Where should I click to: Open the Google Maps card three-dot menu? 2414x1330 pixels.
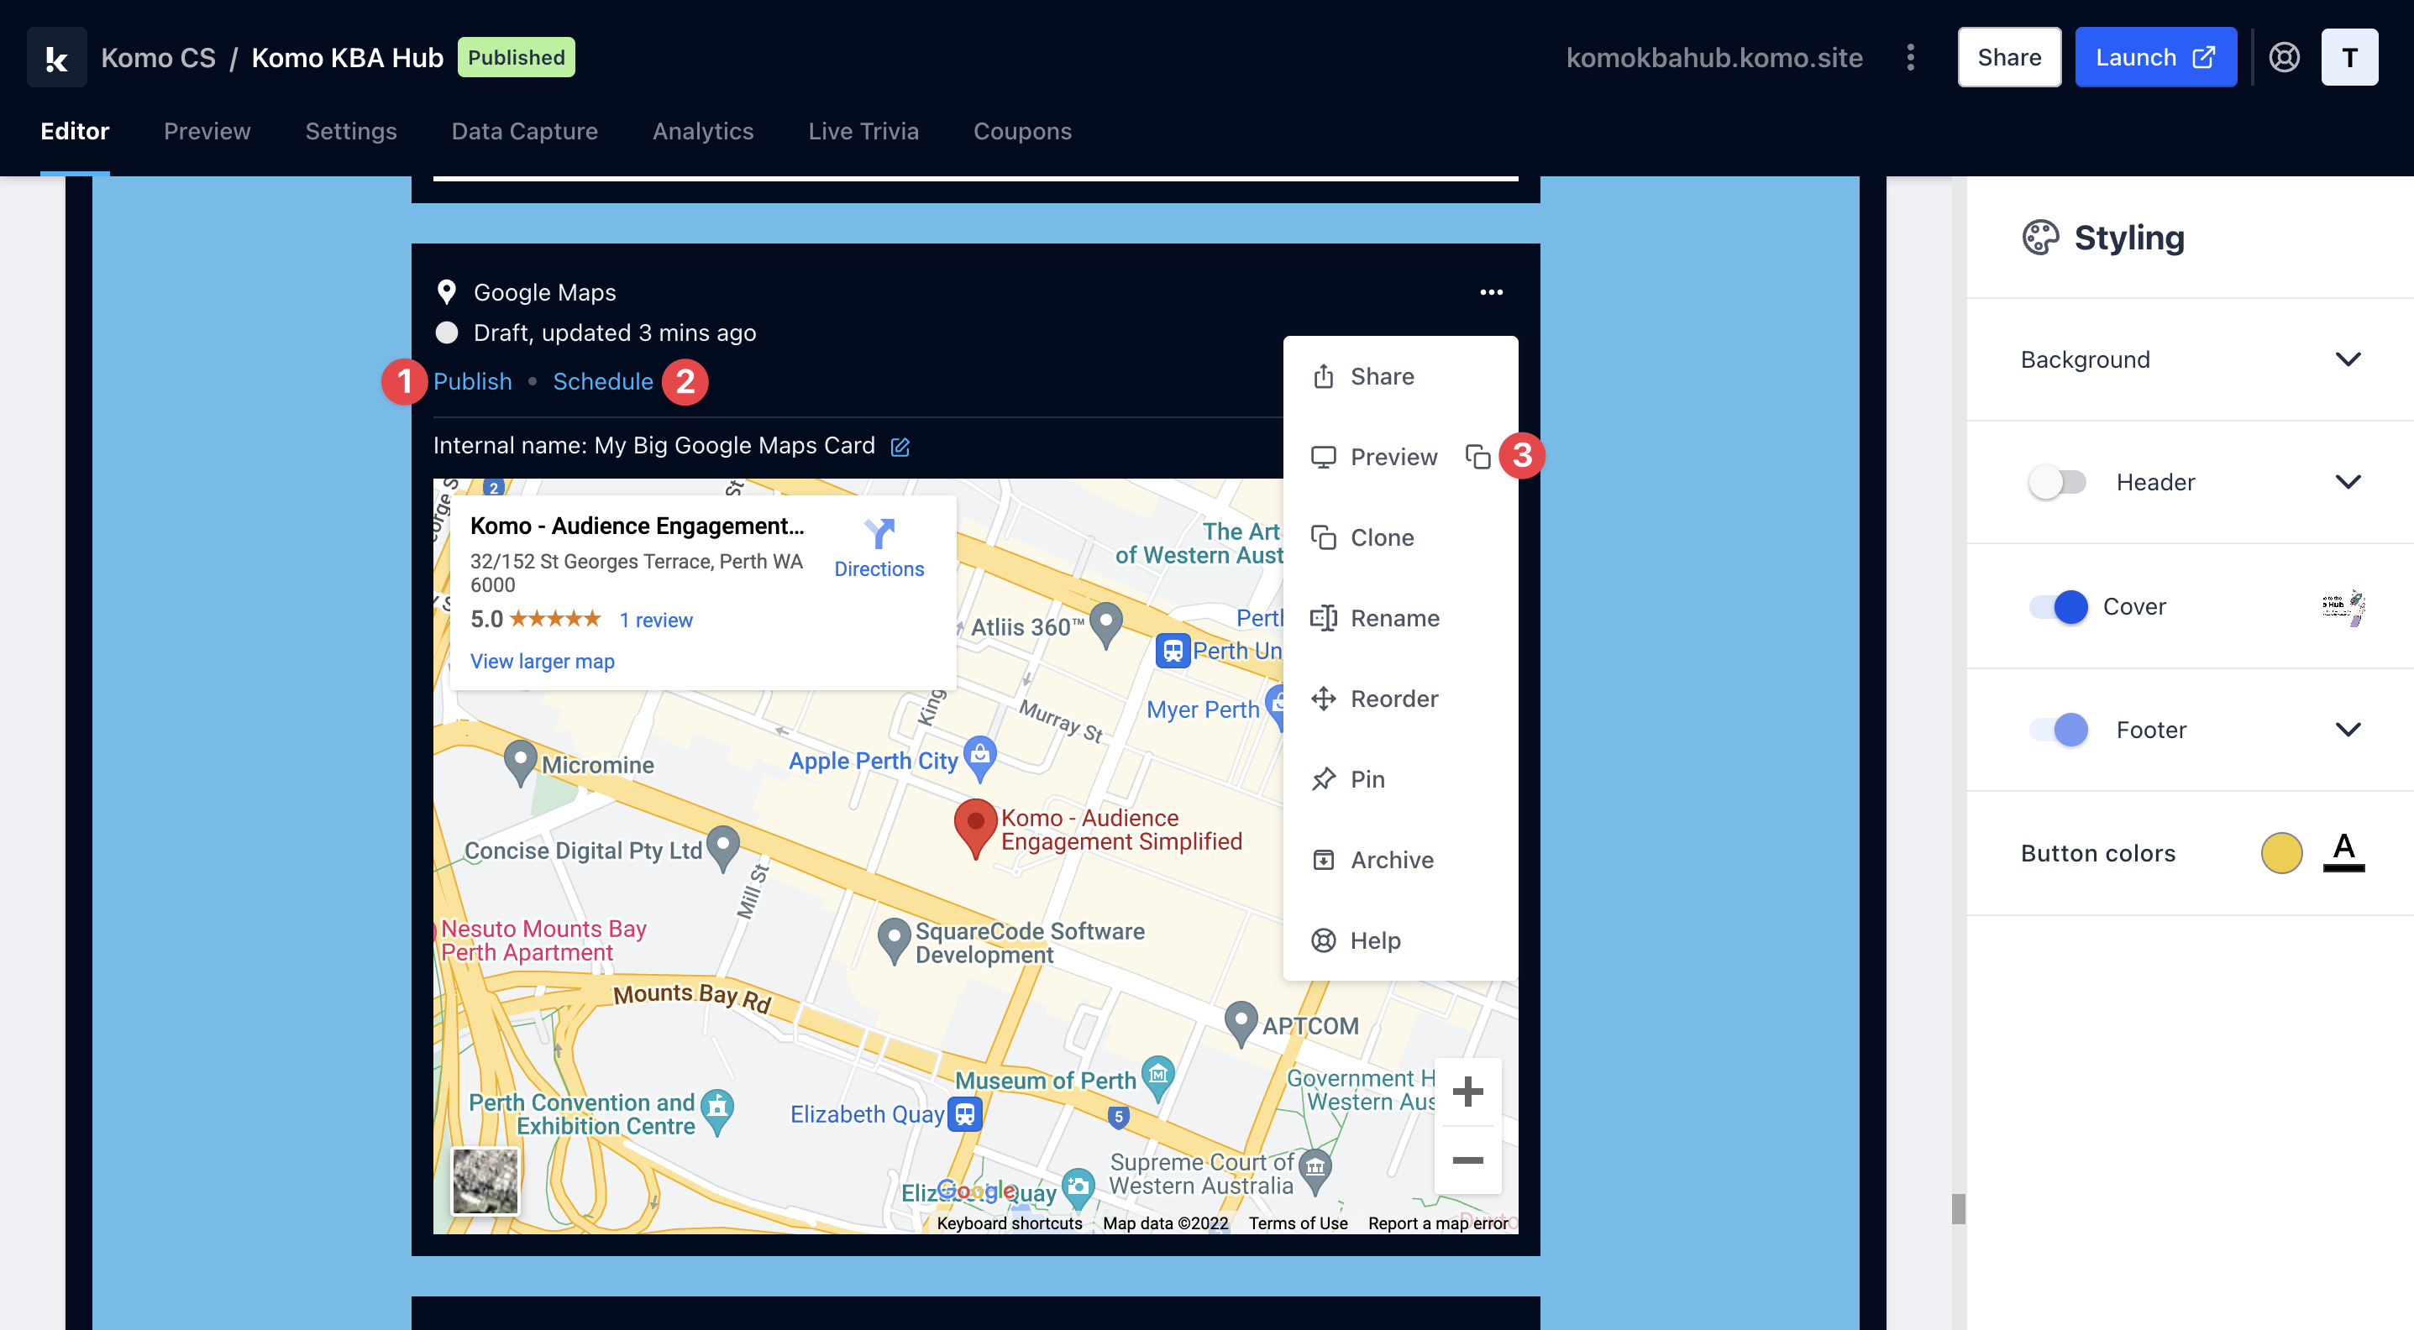point(1491,292)
